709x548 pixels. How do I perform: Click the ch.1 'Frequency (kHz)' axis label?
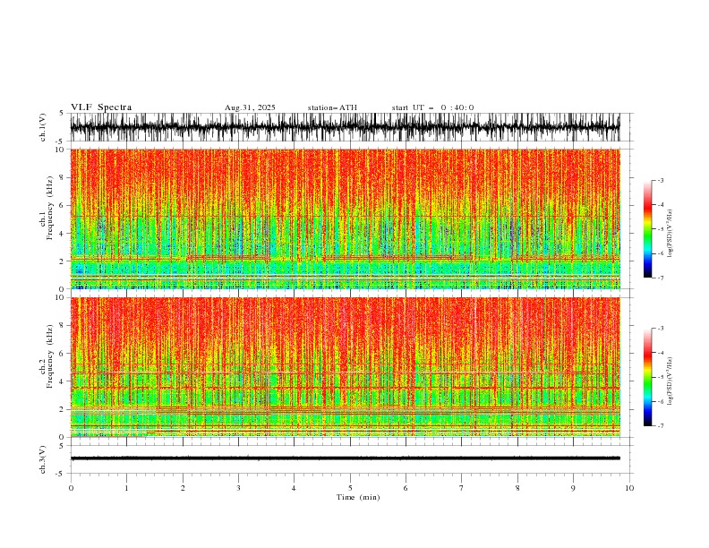50,208
